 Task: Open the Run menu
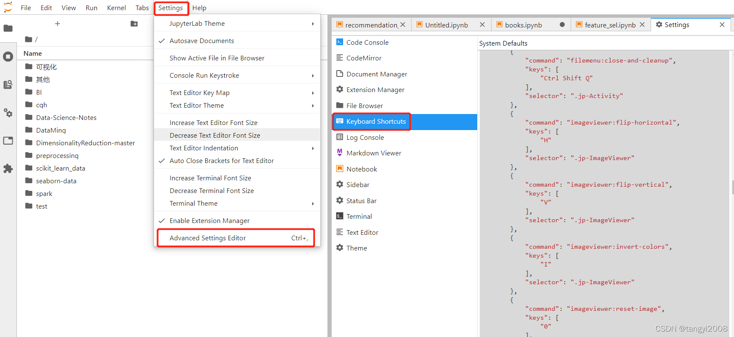(x=91, y=8)
